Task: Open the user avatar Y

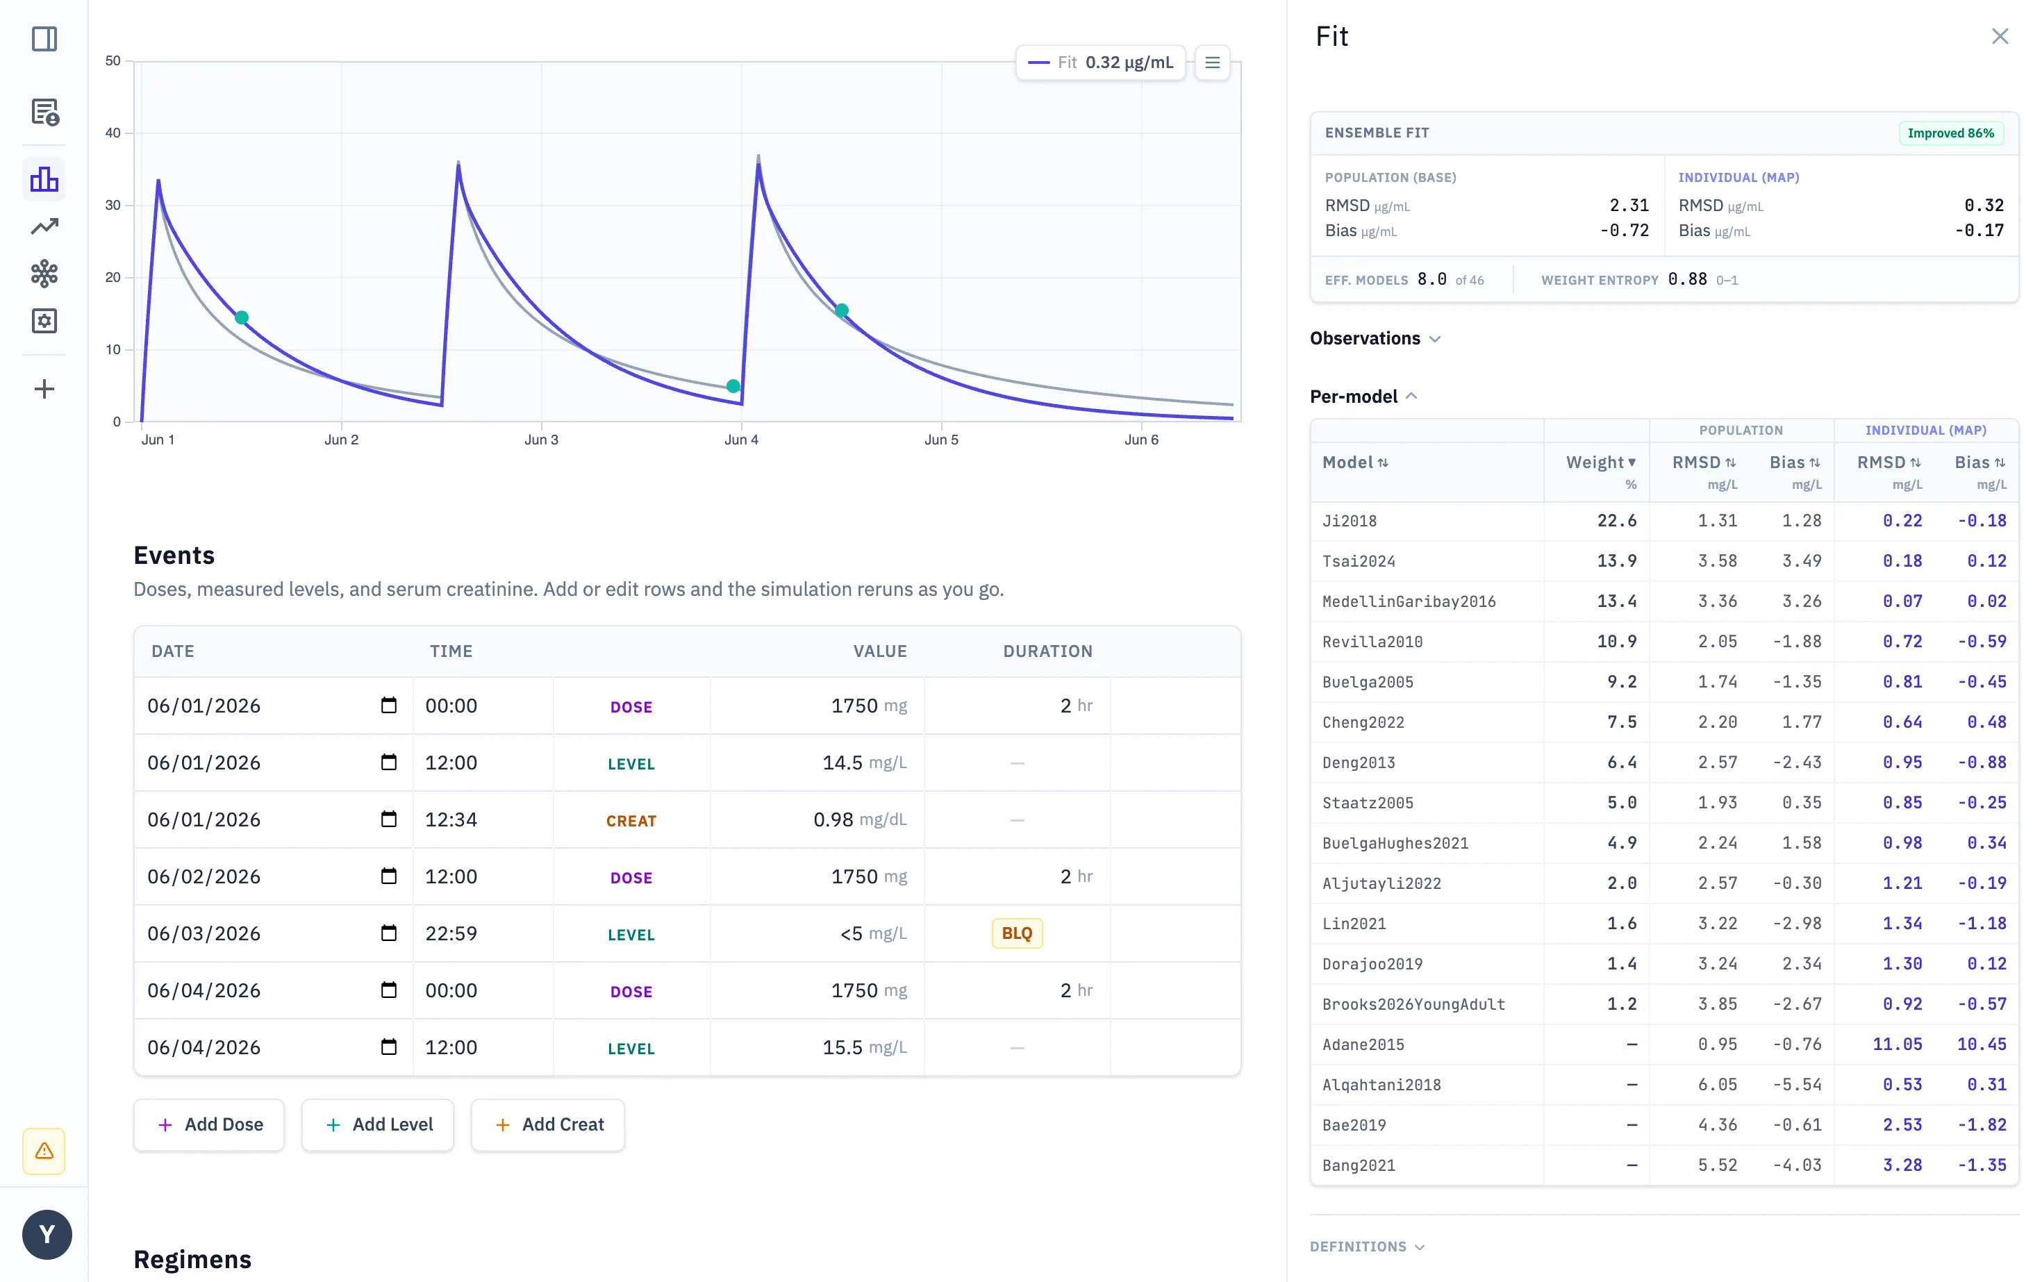Action: 47,1233
